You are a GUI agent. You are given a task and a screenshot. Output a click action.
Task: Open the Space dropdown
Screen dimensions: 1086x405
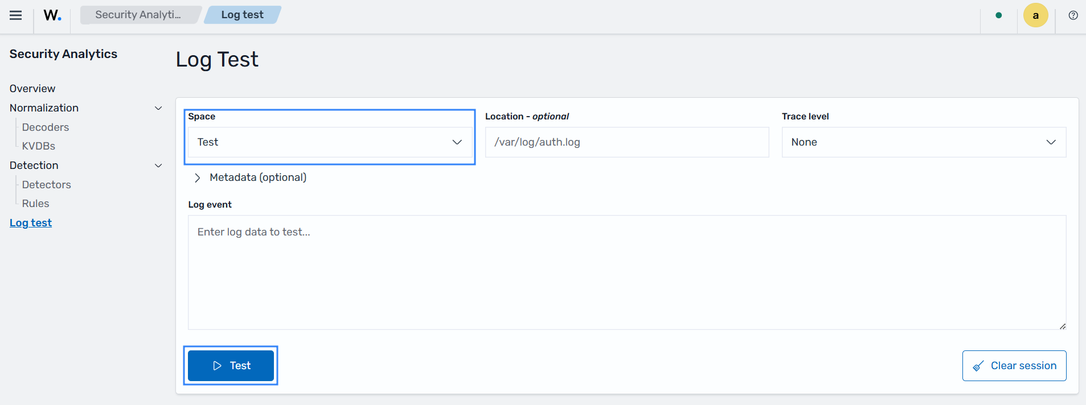coord(330,142)
